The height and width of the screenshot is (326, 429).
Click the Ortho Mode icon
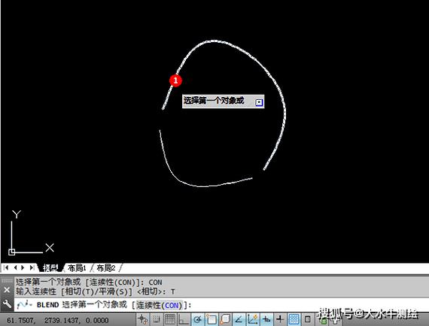click(x=184, y=319)
